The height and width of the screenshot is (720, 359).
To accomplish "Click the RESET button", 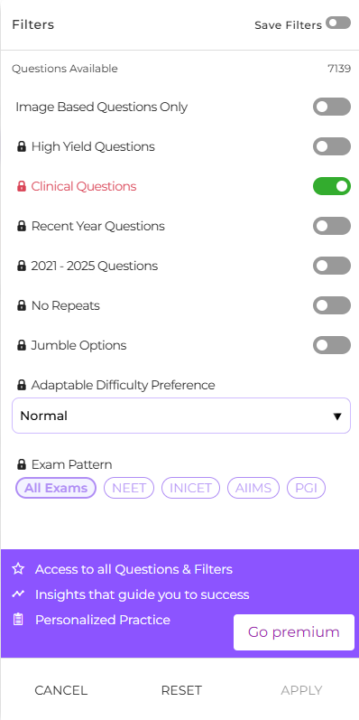I will [181, 690].
